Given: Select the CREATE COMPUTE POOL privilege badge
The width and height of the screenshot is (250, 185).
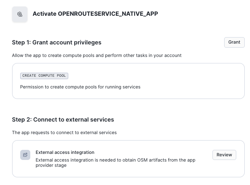Looking at the screenshot, I should point(44,76).
